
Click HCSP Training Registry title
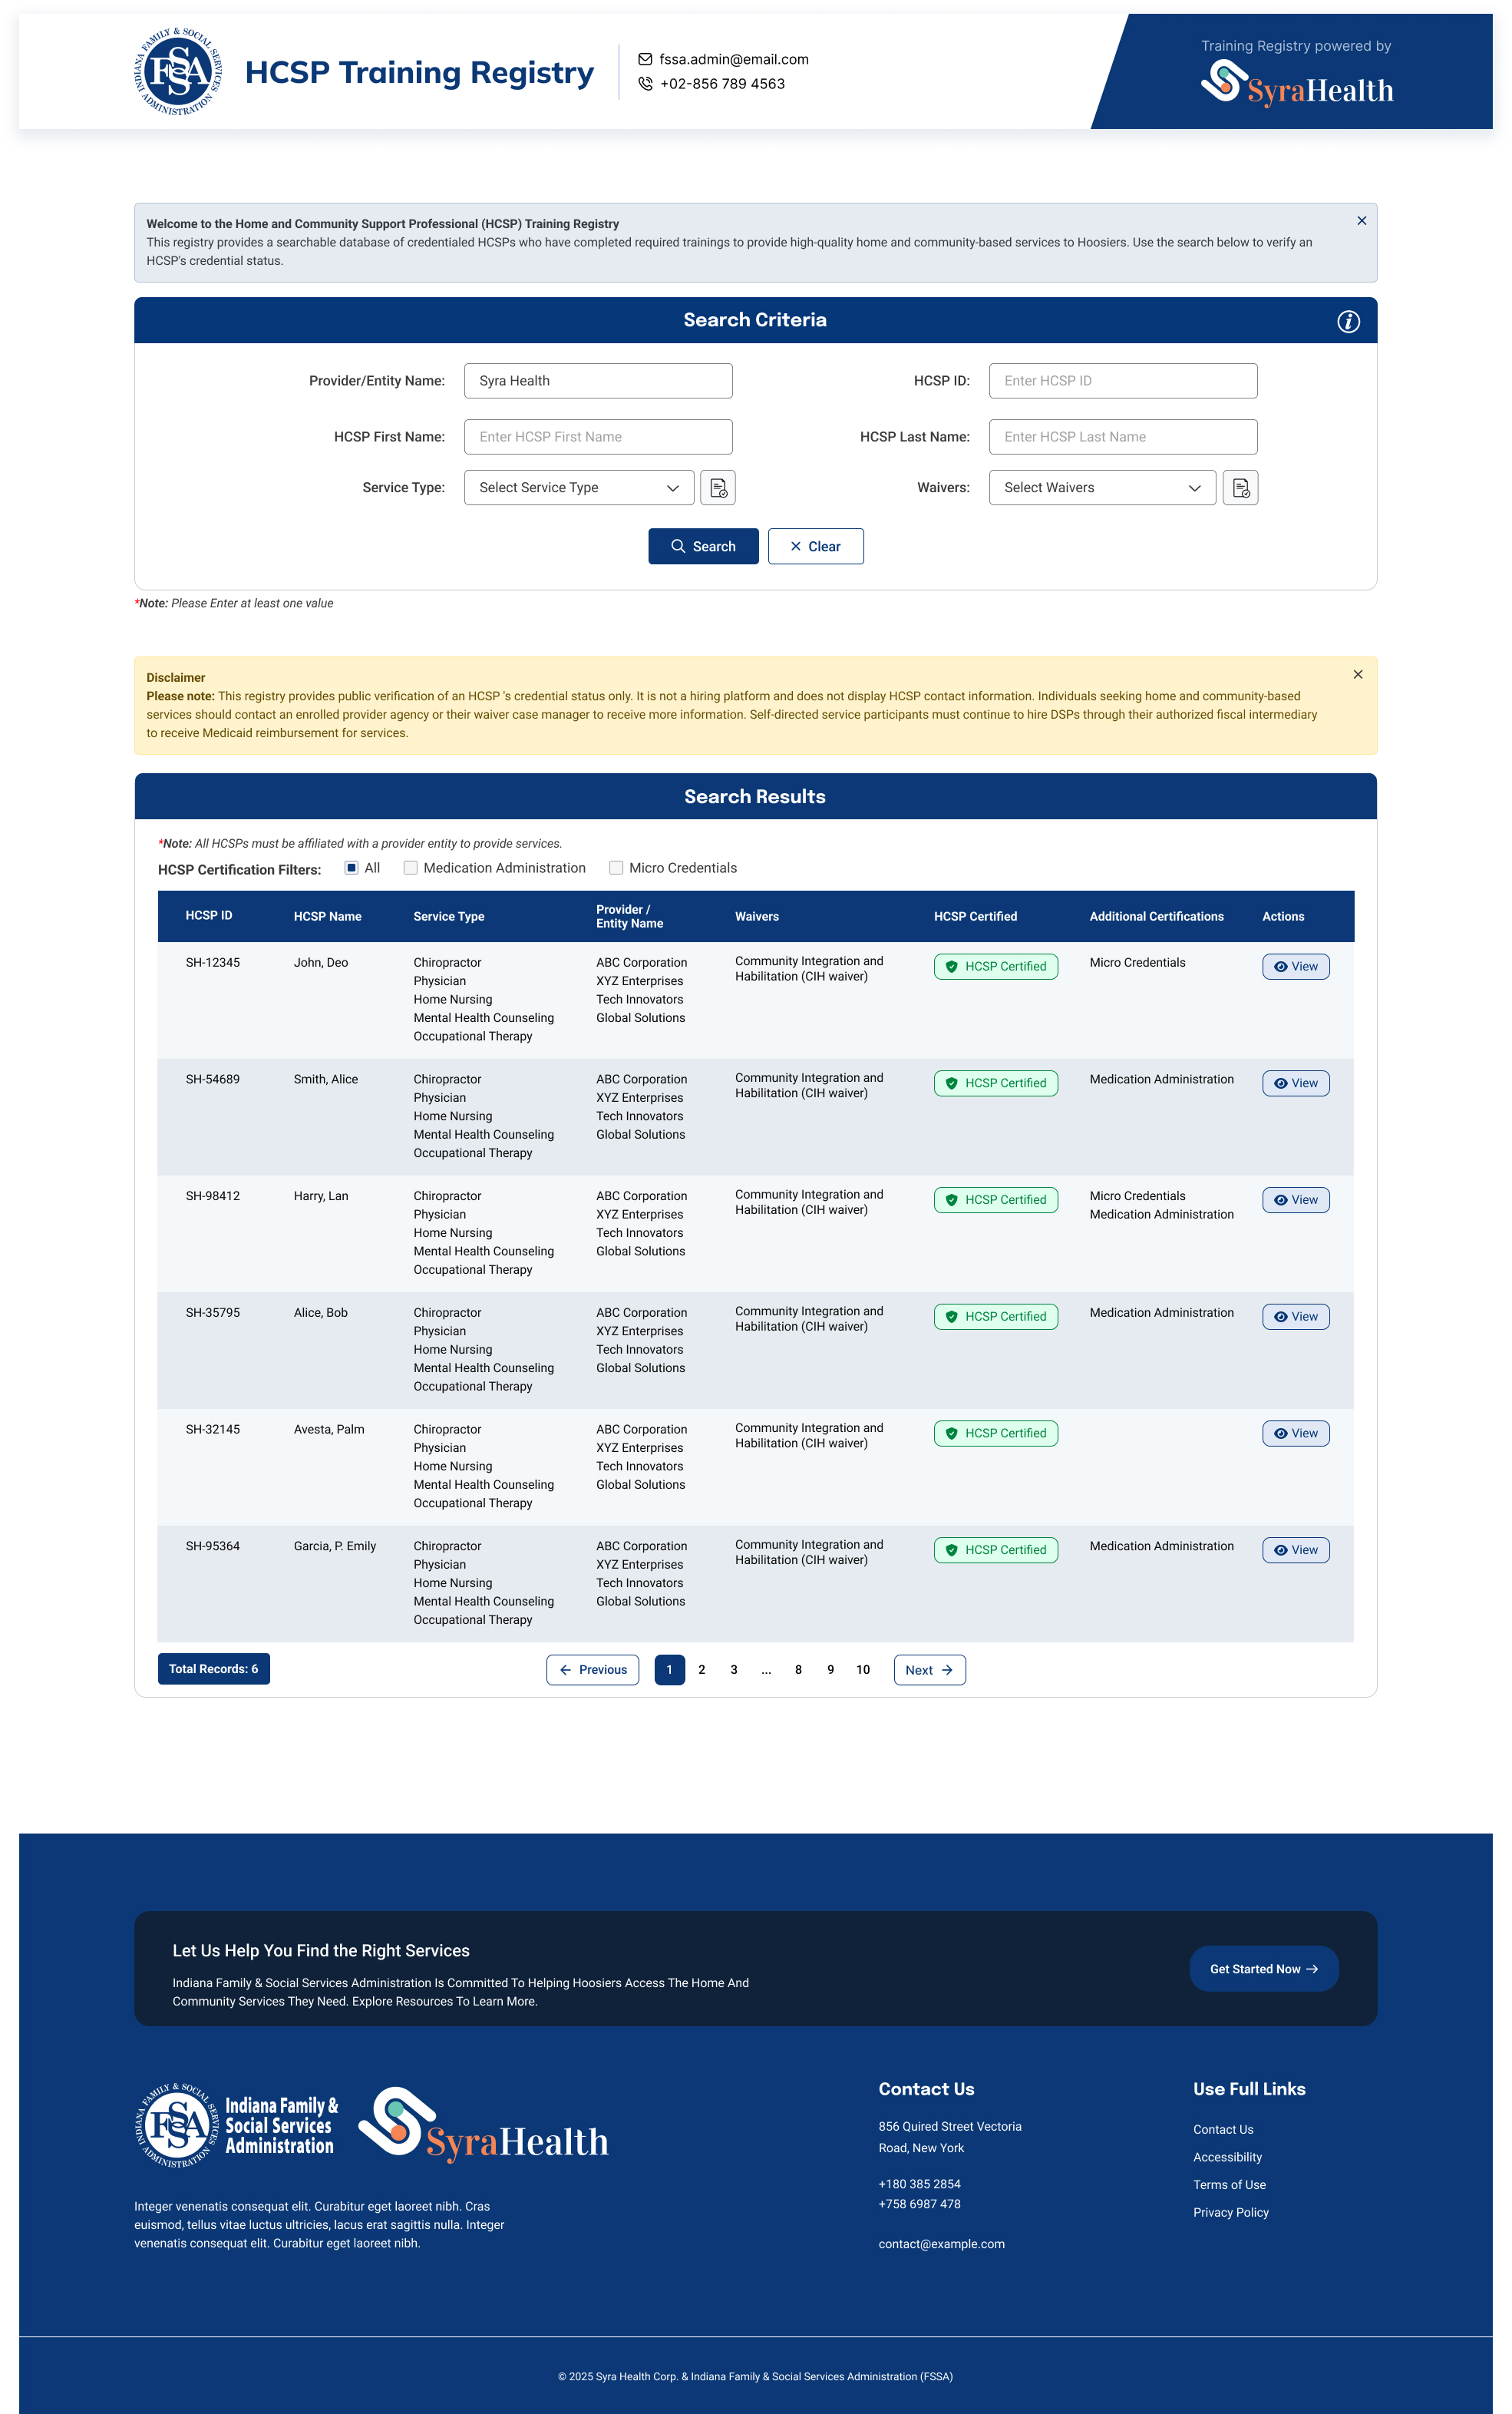419,72
